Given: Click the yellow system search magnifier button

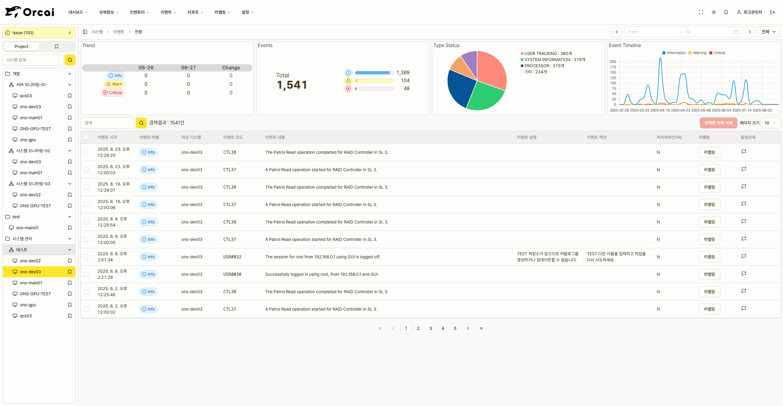Looking at the screenshot, I should click(70, 60).
